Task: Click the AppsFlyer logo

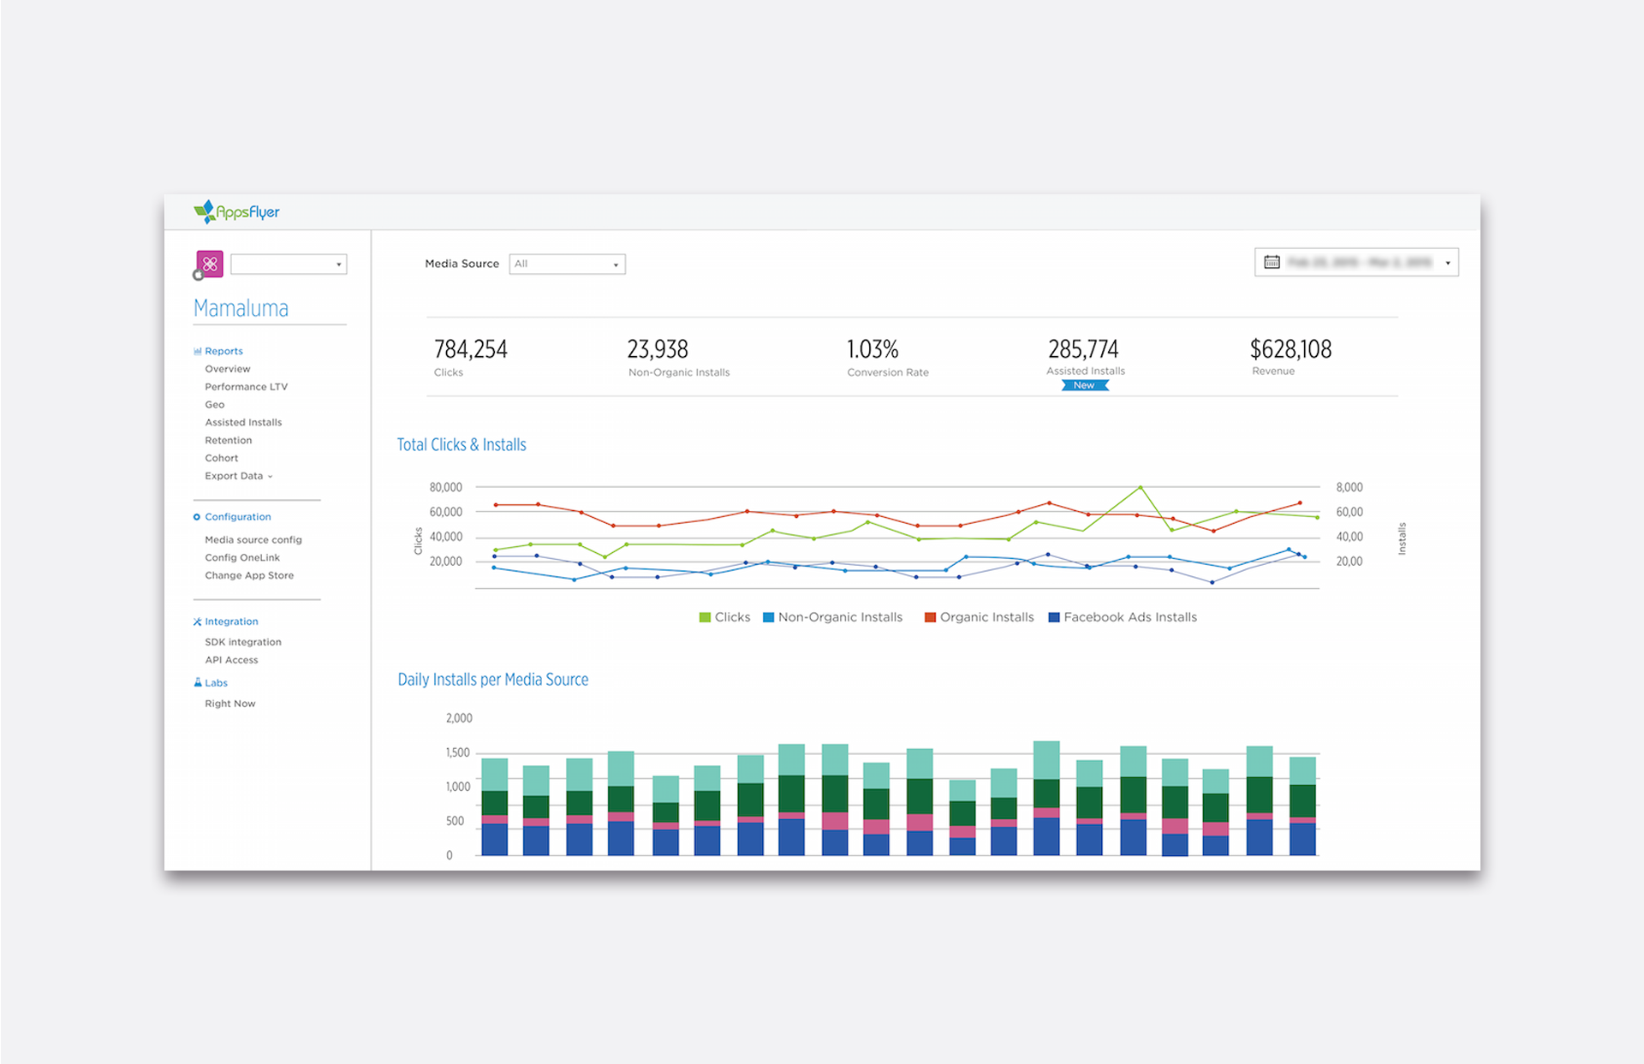Action: click(236, 211)
